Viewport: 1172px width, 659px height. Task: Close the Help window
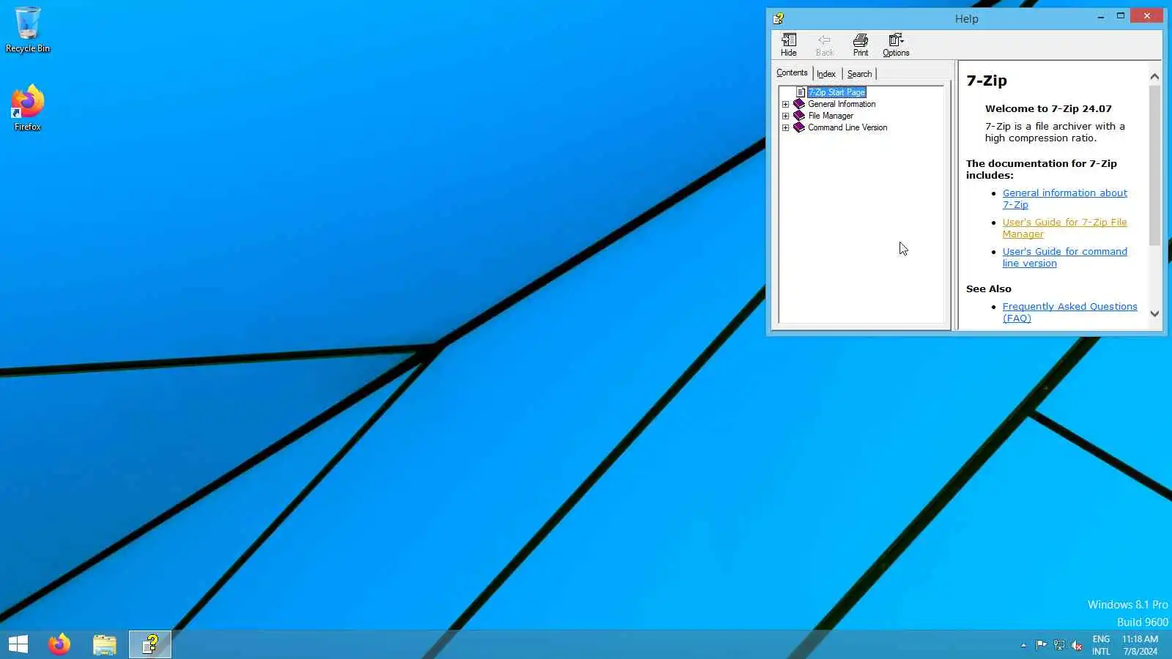click(1146, 16)
